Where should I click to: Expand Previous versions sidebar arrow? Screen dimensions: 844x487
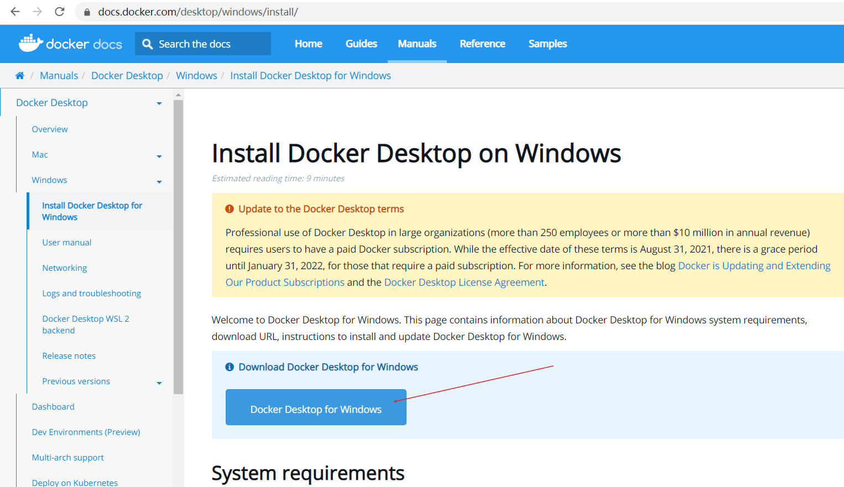pos(159,383)
